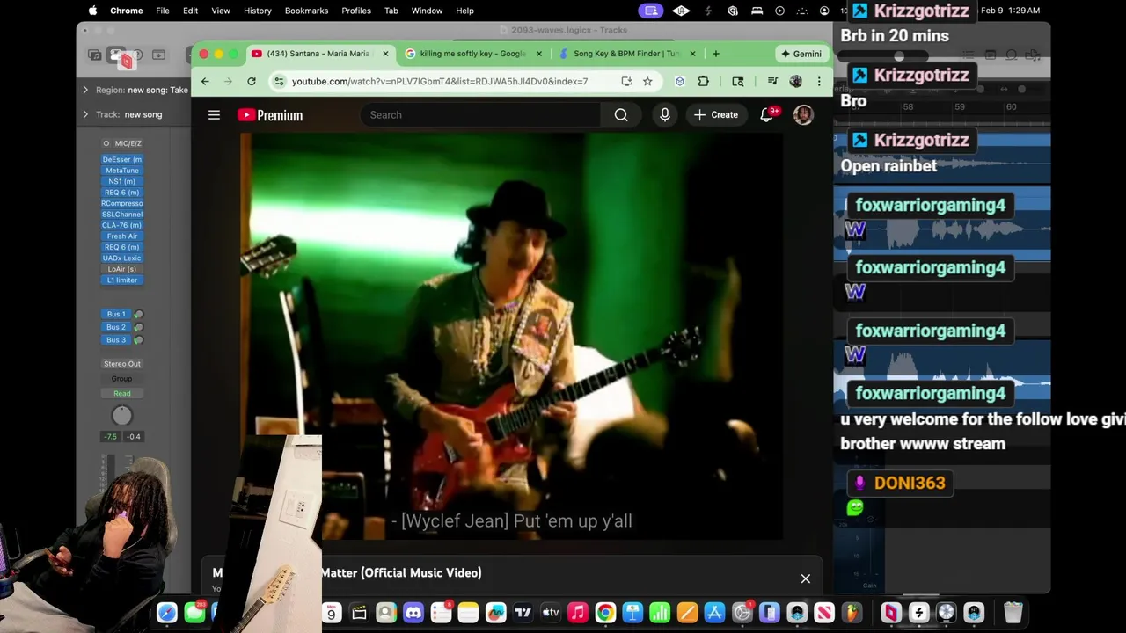Open the MetaTune plugin slot
1126x633 pixels.
click(x=122, y=171)
